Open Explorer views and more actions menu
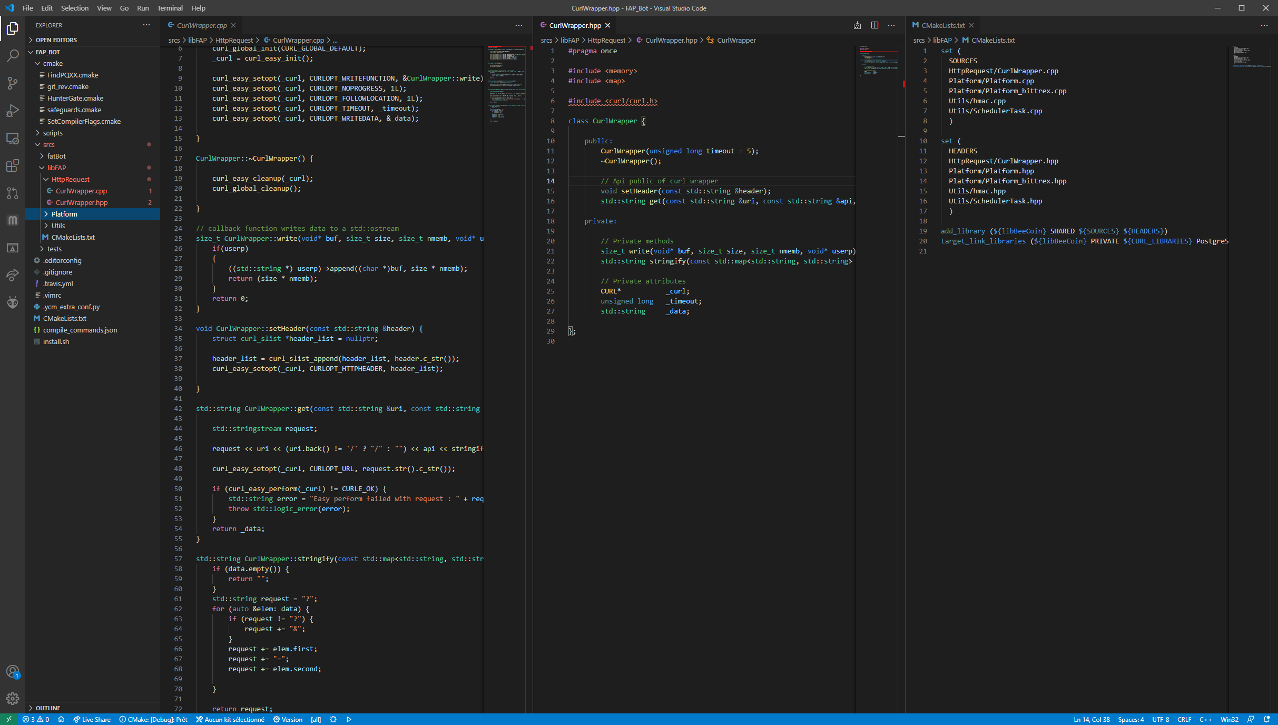The width and height of the screenshot is (1278, 725). point(146,25)
